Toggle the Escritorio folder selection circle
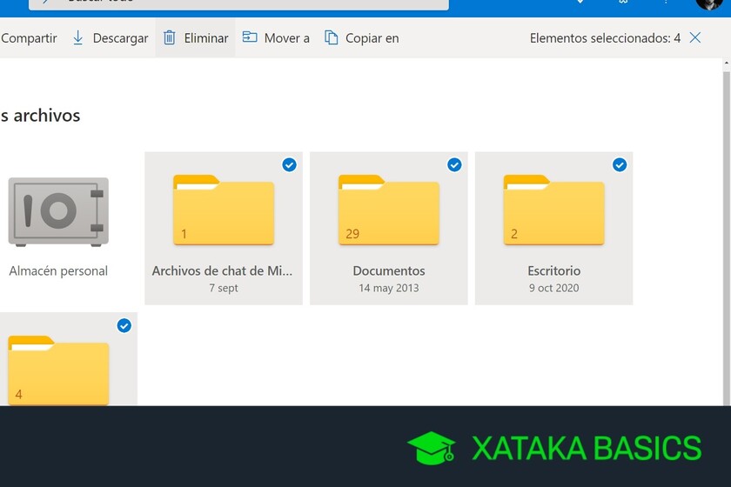 coord(620,165)
